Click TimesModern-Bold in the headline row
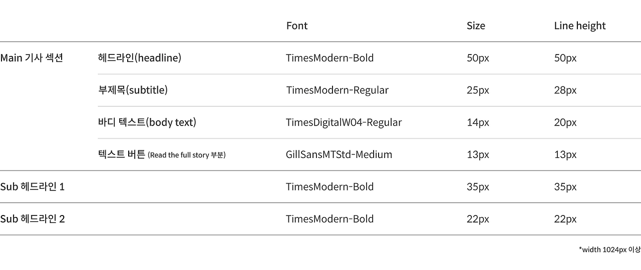This screenshot has height=270, width=641. point(330,58)
